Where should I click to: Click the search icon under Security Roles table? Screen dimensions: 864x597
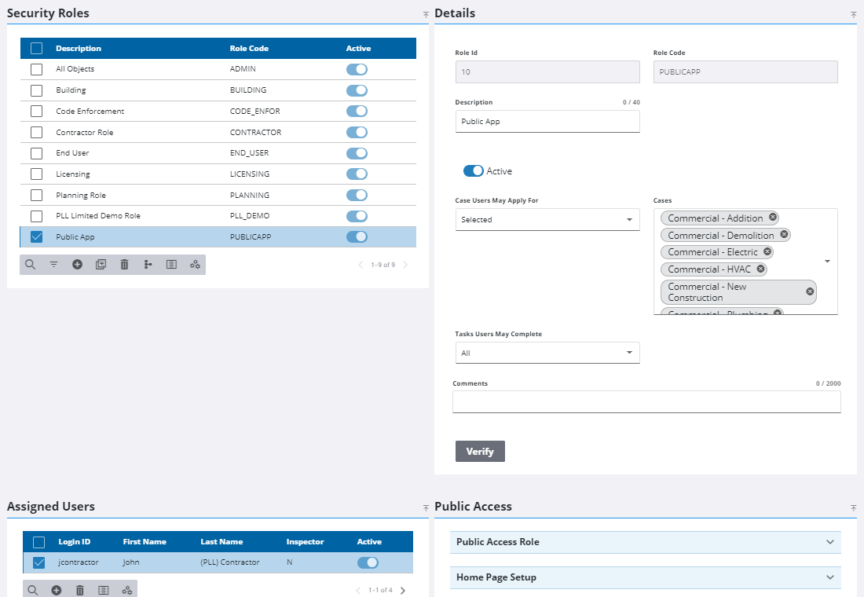(30, 265)
